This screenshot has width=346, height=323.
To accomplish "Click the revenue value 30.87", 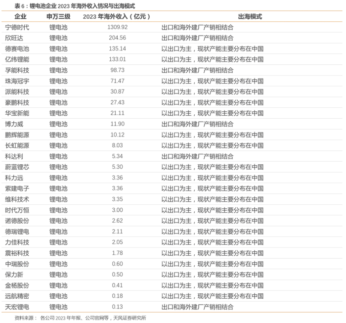I will tap(118, 92).
